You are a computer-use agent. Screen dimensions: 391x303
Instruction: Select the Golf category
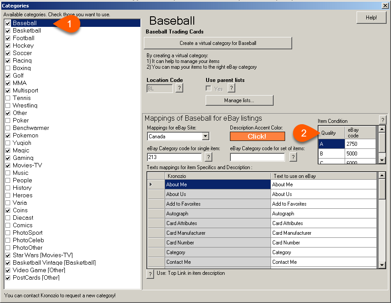(18, 75)
